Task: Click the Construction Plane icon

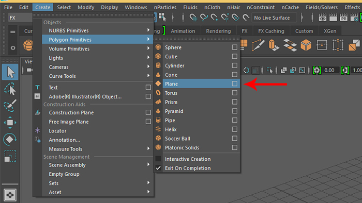Action: pos(38,112)
